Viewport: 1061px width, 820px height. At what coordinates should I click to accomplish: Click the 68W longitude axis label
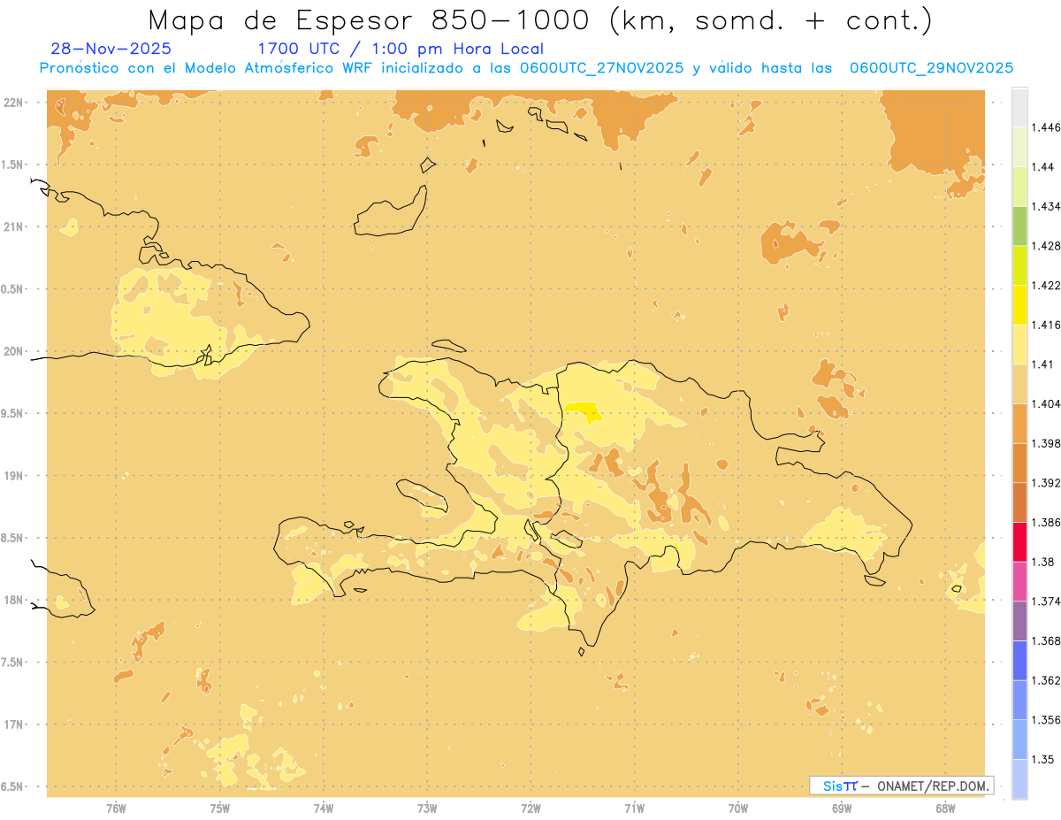coord(945,808)
